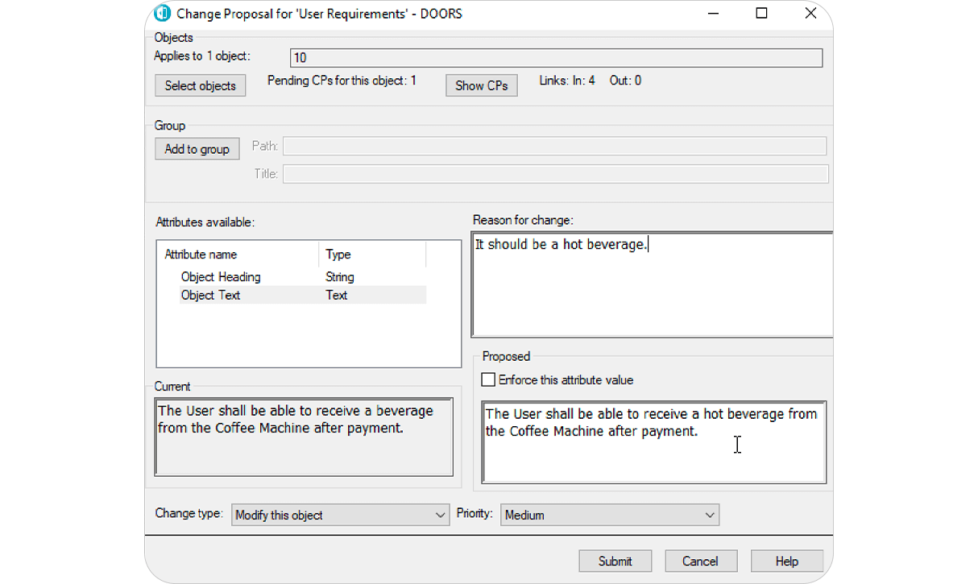Open the Help for this dialog
Image resolution: width=978 pixels, height=584 pixels.
(x=787, y=561)
